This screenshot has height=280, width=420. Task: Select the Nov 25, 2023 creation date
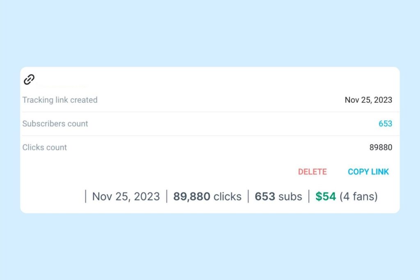pyautogui.click(x=369, y=100)
